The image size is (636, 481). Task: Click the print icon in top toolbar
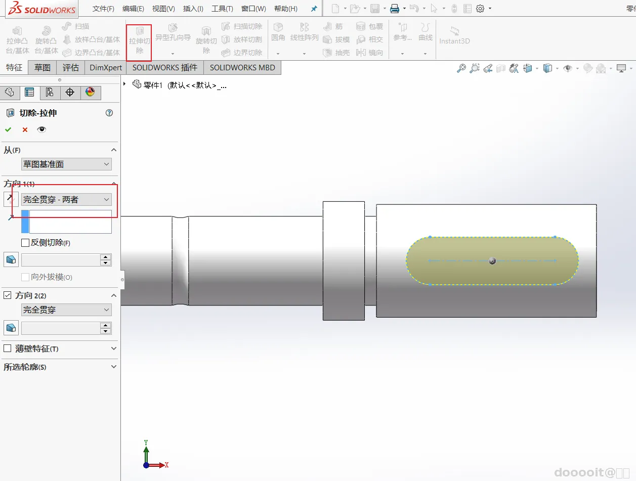coord(395,9)
